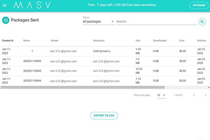Viewport: 210px width, 140px height.
Task: Click the teal search magnifier icon
Action: [202, 22]
